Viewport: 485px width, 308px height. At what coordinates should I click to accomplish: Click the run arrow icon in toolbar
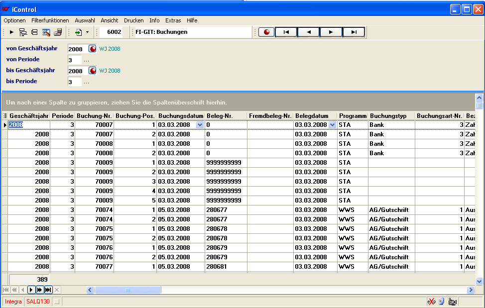pos(11,32)
